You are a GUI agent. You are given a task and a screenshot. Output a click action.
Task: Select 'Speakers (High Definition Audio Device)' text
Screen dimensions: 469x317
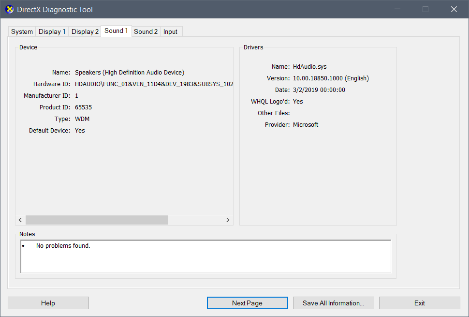130,73
